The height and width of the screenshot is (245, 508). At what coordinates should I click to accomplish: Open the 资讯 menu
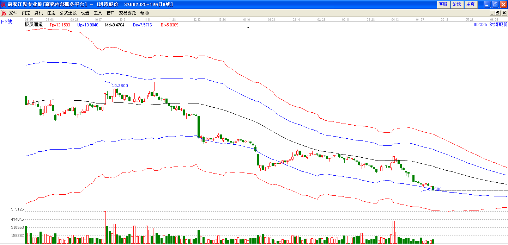point(39,13)
